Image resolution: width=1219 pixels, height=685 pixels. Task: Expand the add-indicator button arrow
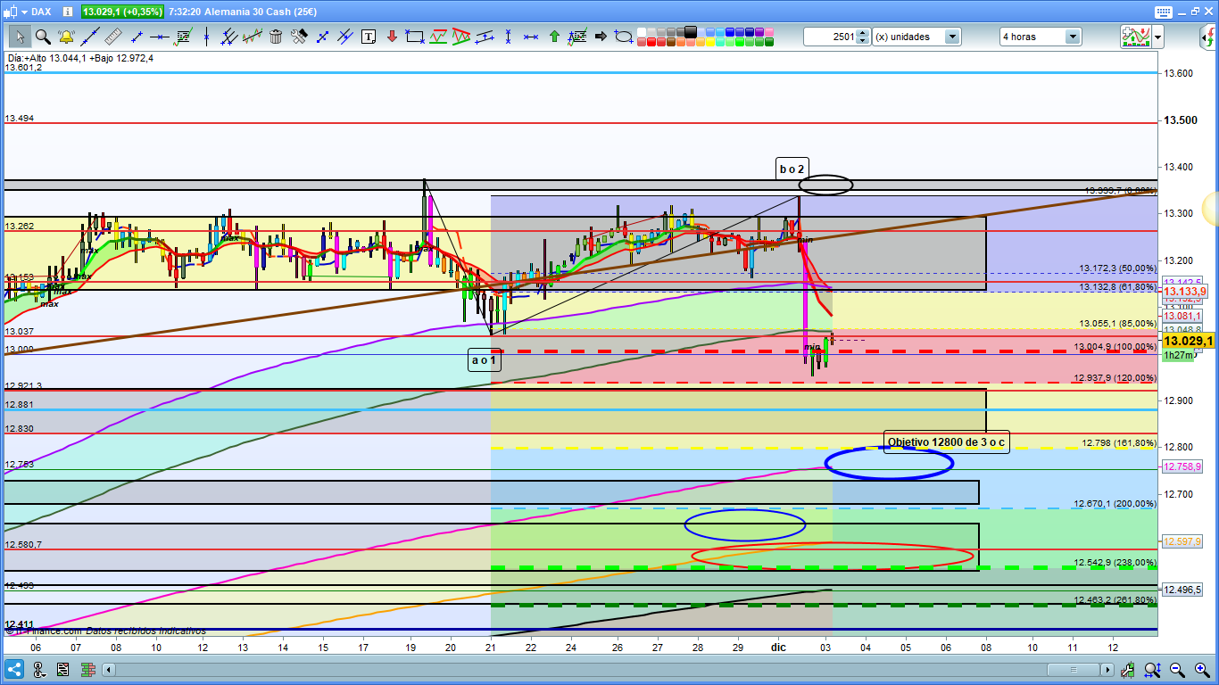click(1157, 37)
